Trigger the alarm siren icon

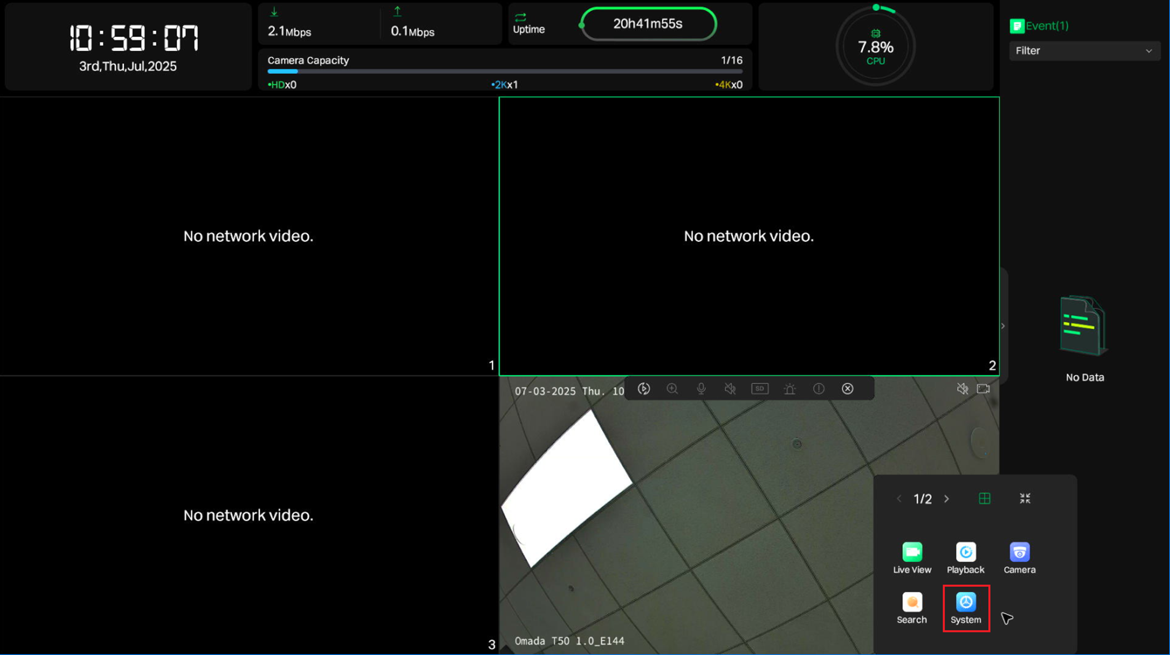pos(789,389)
